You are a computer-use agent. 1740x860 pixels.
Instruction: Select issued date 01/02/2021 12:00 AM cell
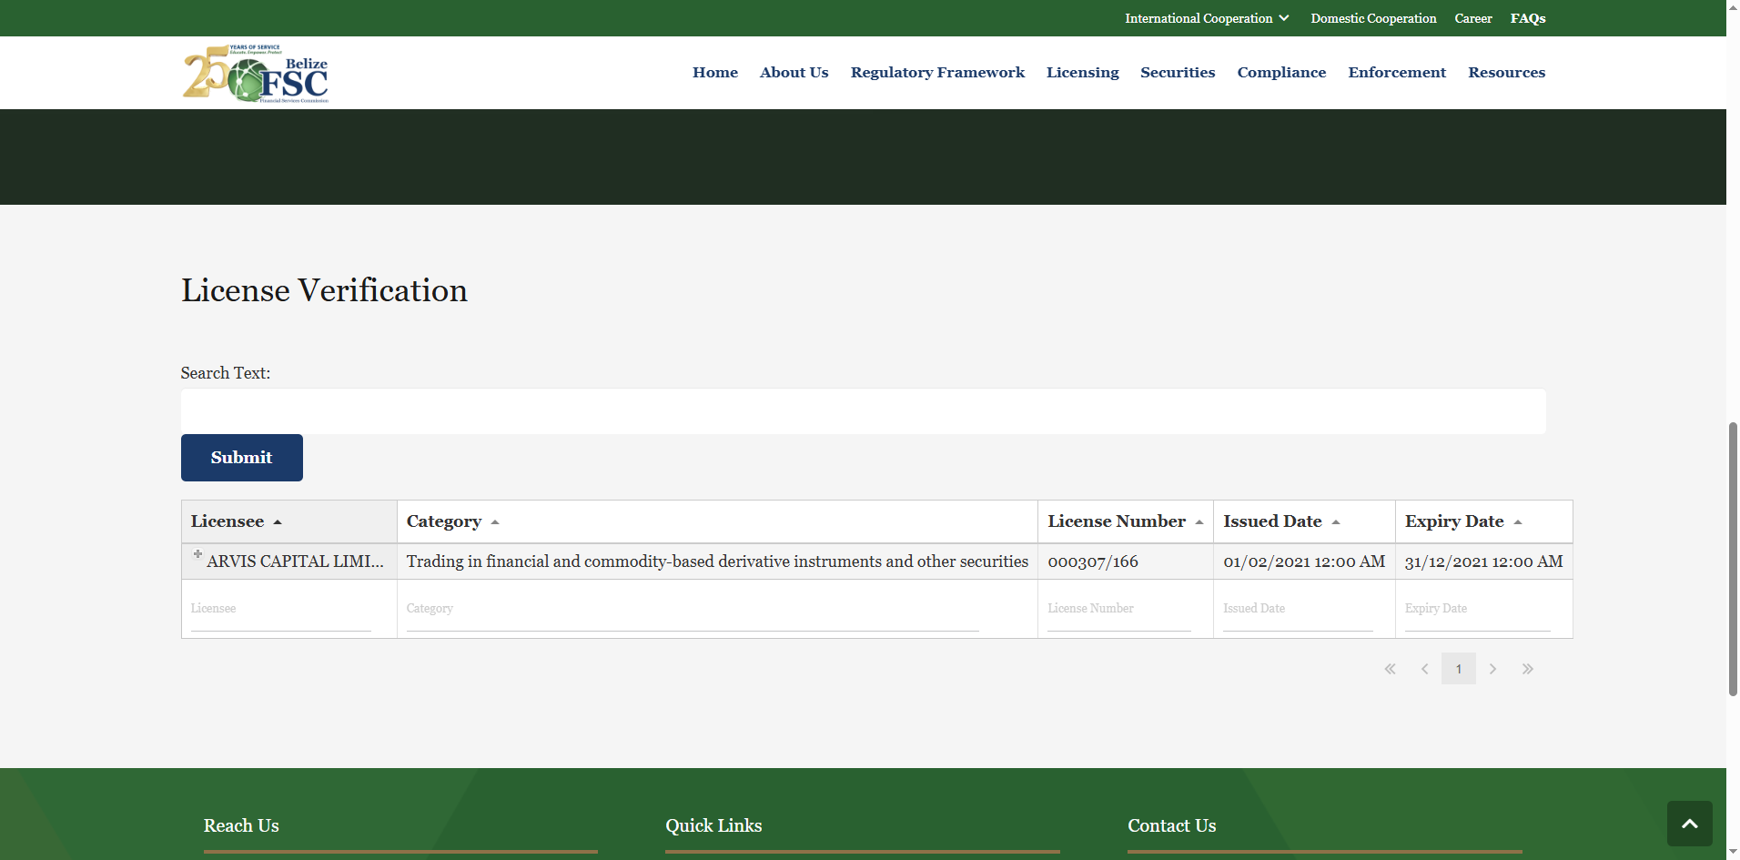(1304, 562)
